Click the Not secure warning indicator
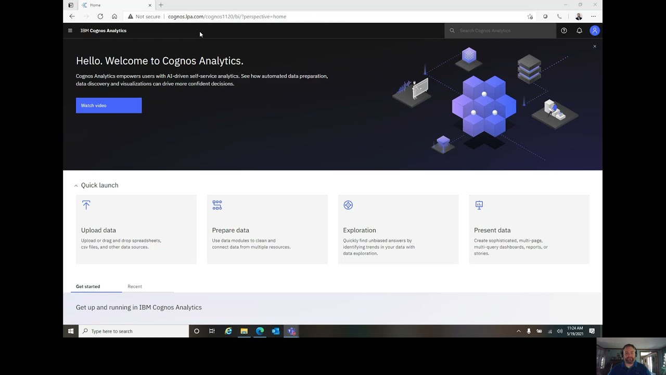Screen dimensions: 666x375 144,17
